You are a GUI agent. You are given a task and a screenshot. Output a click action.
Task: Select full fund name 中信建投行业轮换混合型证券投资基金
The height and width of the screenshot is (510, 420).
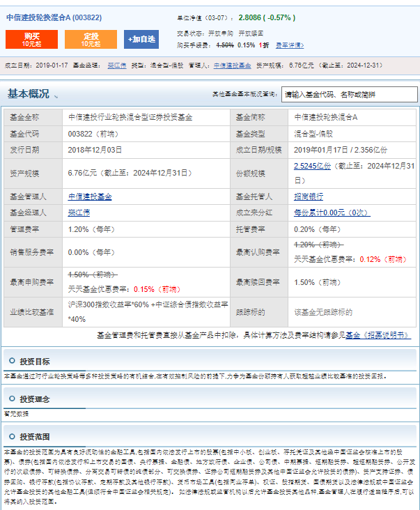tap(130, 118)
